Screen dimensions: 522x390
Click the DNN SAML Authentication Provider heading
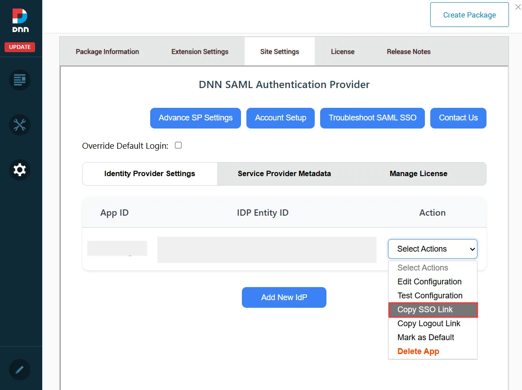point(284,84)
